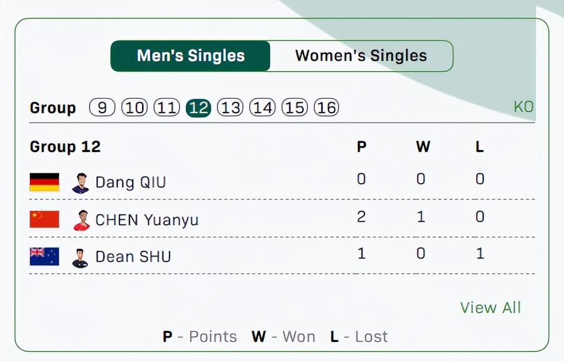
Task: Click Dang QIU's player avatar
Action: point(81,183)
